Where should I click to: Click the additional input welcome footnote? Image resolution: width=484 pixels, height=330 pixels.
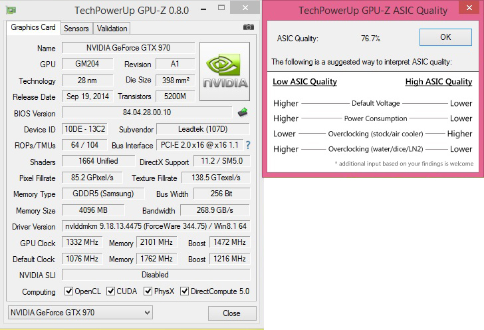(404, 164)
